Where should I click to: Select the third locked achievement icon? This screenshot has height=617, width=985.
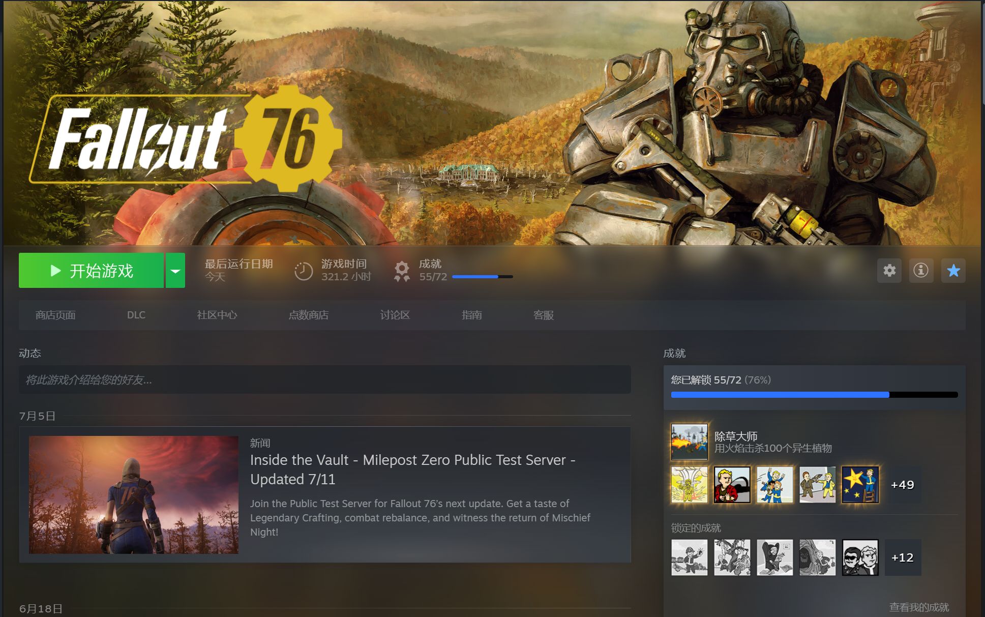[774, 557]
